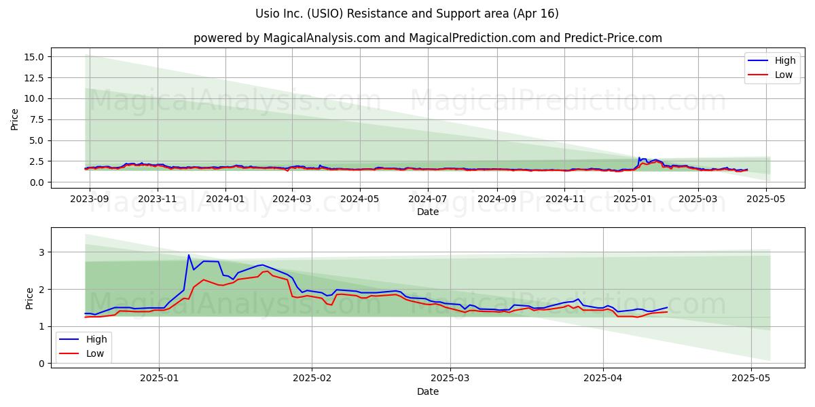Viewport: 815px width, 407px height.
Task: Click the '0.0' label on the top y-axis
Action: pyautogui.click(x=38, y=182)
